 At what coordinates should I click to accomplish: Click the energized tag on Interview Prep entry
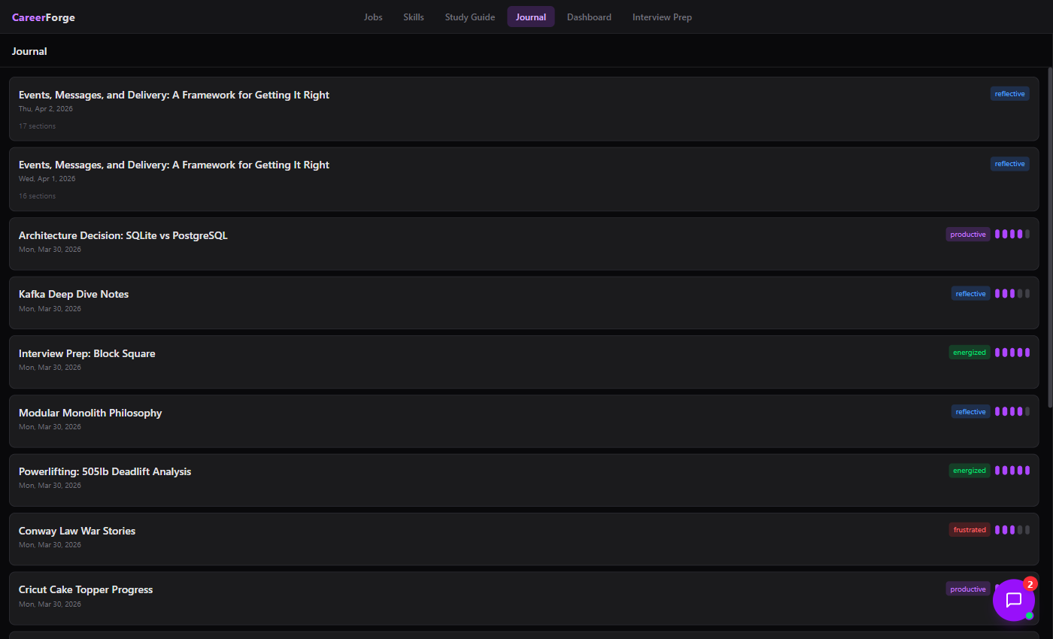pyautogui.click(x=970, y=352)
